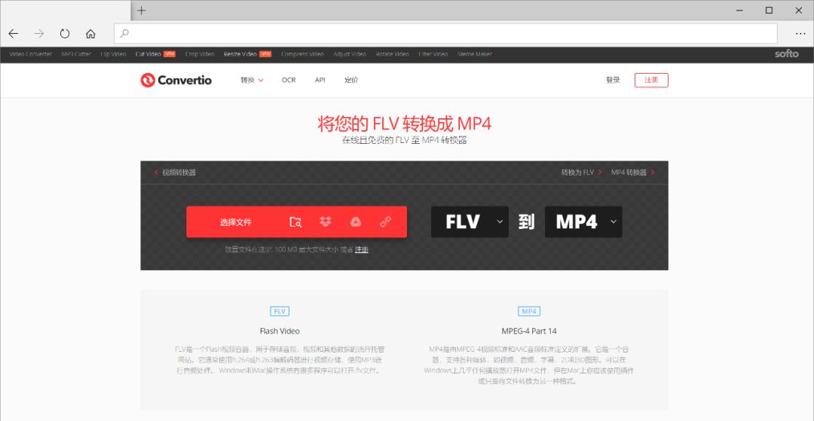Open the MP4 target format dropdown
Image resolution: width=814 pixels, height=421 pixels.
[x=583, y=222]
